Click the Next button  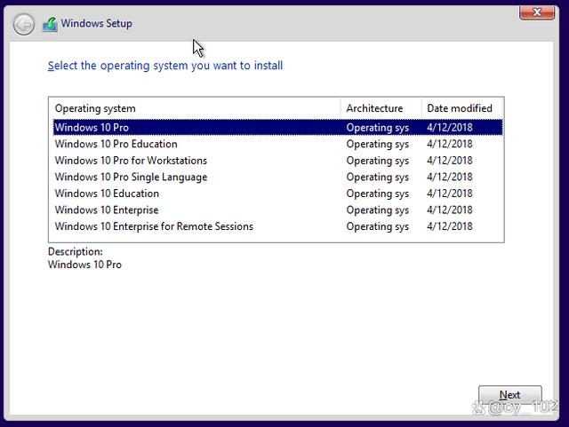(x=509, y=395)
